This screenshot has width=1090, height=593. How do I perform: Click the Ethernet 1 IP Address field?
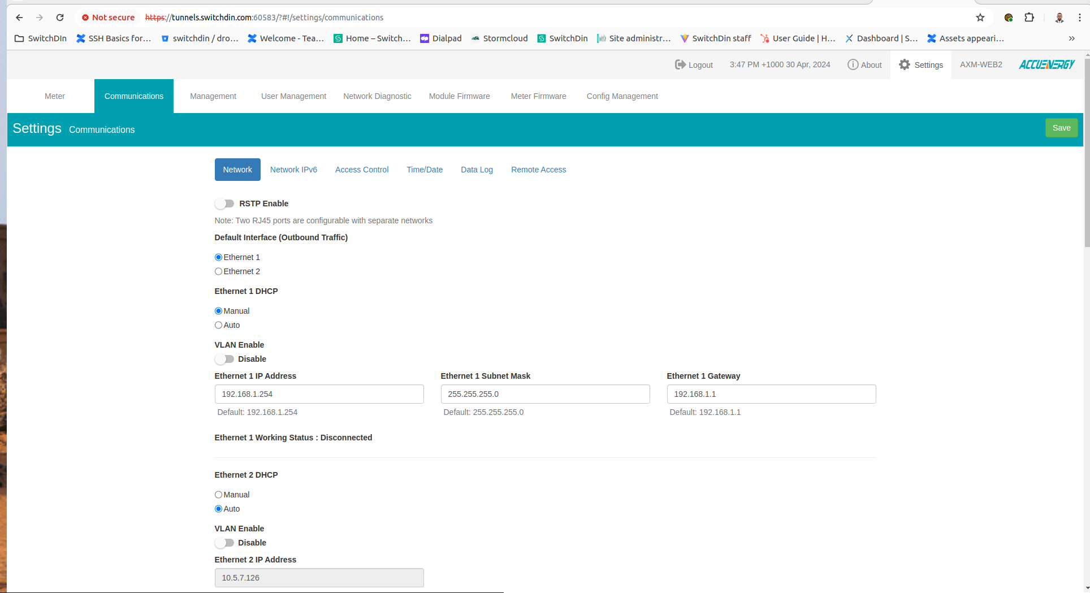319,394
